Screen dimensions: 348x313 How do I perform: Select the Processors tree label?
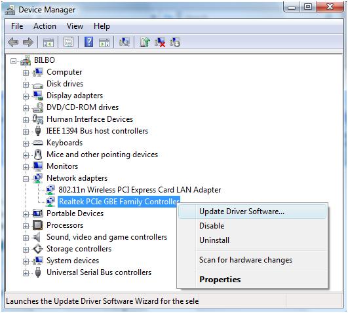point(65,225)
